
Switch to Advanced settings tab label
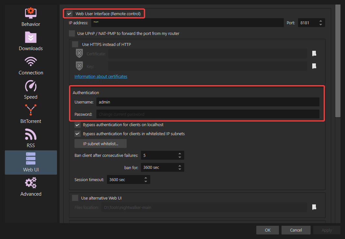pyautogui.click(x=31, y=194)
